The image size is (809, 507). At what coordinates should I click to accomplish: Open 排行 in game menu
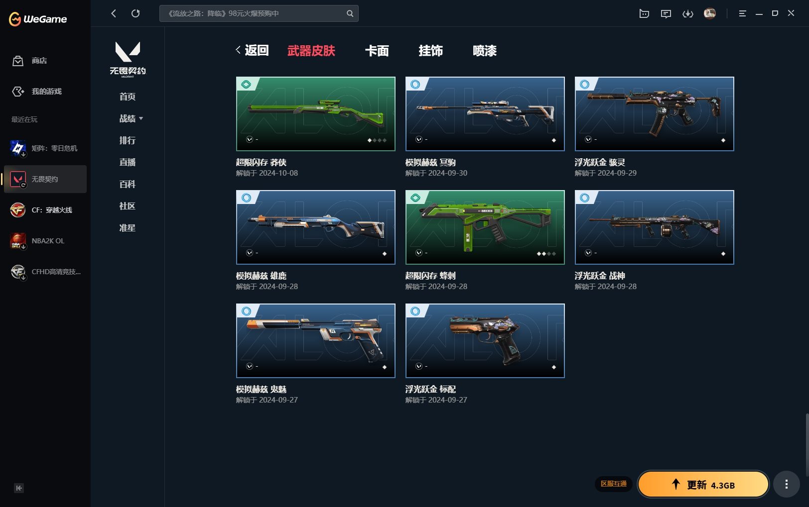(128, 140)
